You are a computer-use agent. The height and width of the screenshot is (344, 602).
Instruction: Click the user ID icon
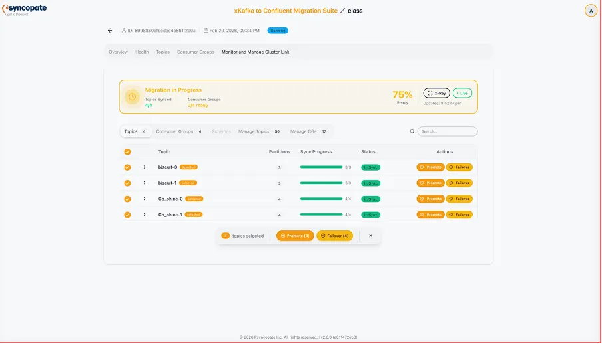point(124,31)
